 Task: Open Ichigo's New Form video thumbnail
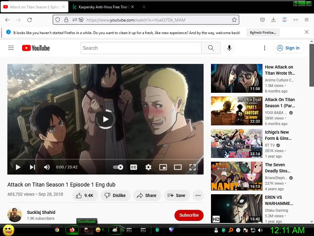(x=236, y=144)
